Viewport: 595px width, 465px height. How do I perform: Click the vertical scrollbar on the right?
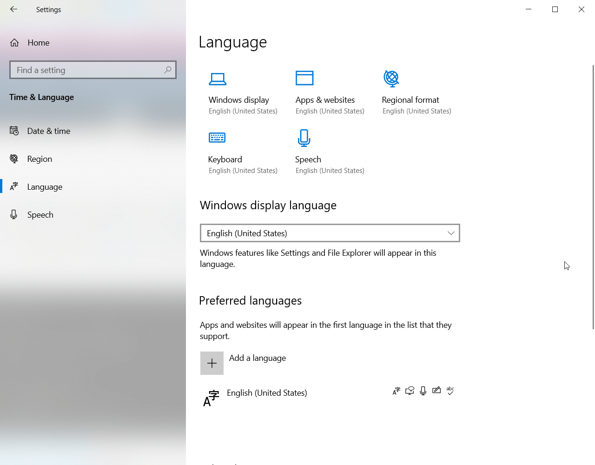tap(593, 197)
